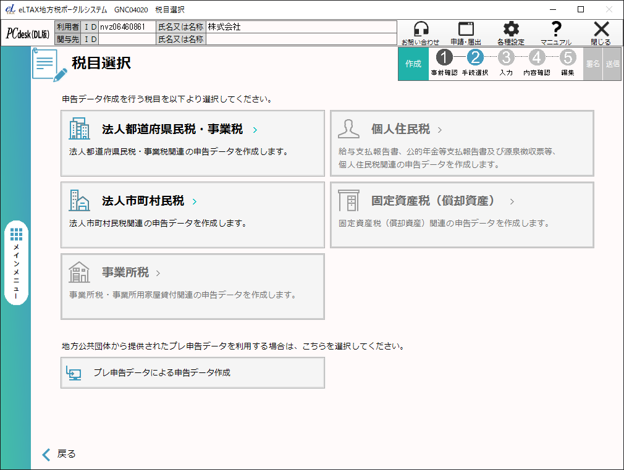Select step 1 事前確認 circle
Image resolution: width=624 pixels, height=470 pixels.
(444, 57)
